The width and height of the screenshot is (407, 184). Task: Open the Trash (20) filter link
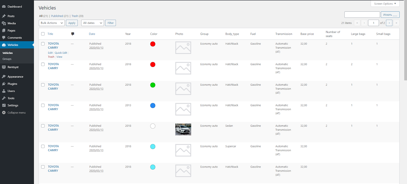pos(77,16)
